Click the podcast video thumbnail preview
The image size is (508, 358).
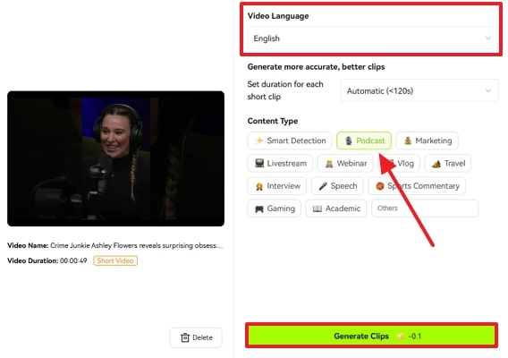tap(115, 158)
